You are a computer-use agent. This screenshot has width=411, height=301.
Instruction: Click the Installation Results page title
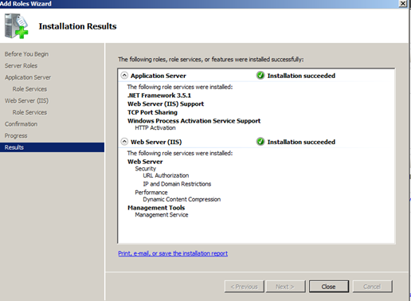(x=78, y=26)
